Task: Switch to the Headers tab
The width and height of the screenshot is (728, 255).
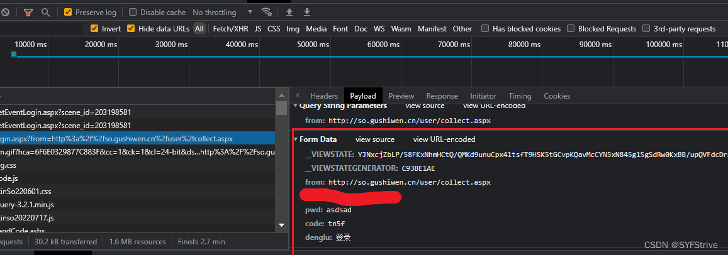Action: (324, 96)
